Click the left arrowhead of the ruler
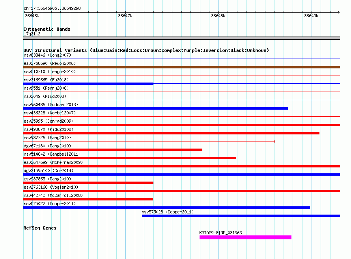Screen dimensions: 351x259 pos(24,12)
